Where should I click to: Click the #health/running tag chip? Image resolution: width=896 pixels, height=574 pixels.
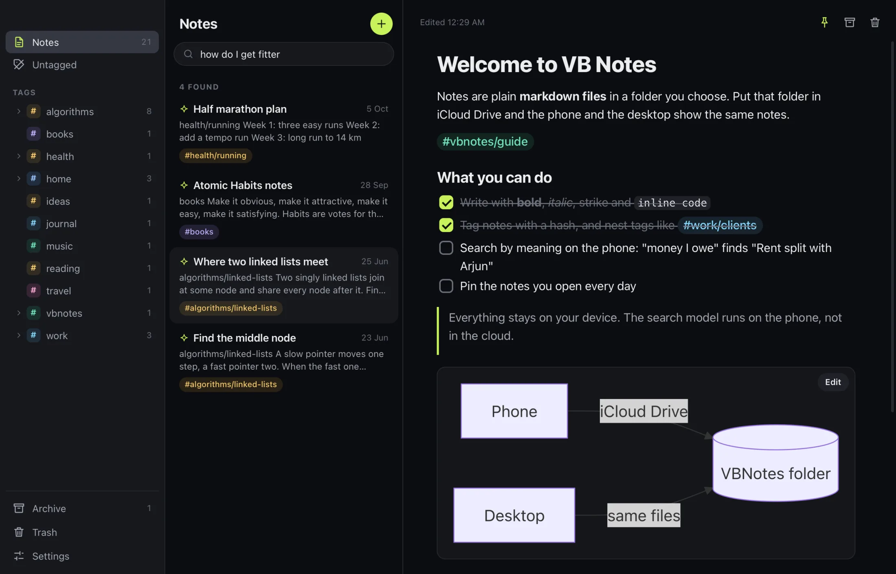pos(215,155)
